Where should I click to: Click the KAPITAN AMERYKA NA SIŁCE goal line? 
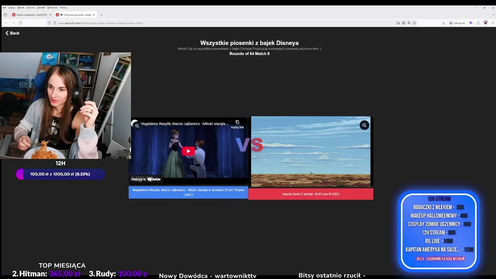pyautogui.click(x=439, y=250)
